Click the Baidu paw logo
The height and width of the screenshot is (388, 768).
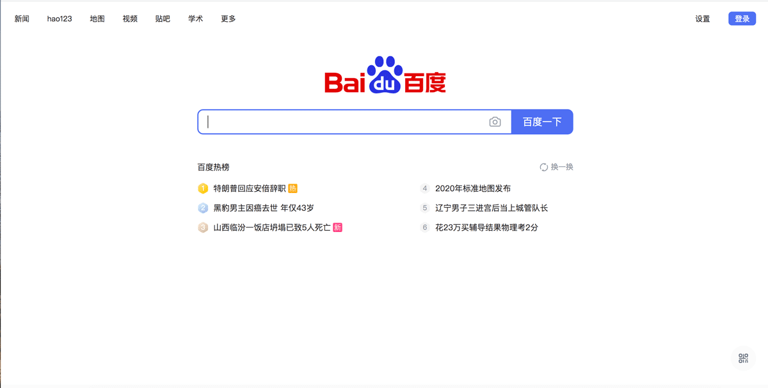pyautogui.click(x=385, y=75)
